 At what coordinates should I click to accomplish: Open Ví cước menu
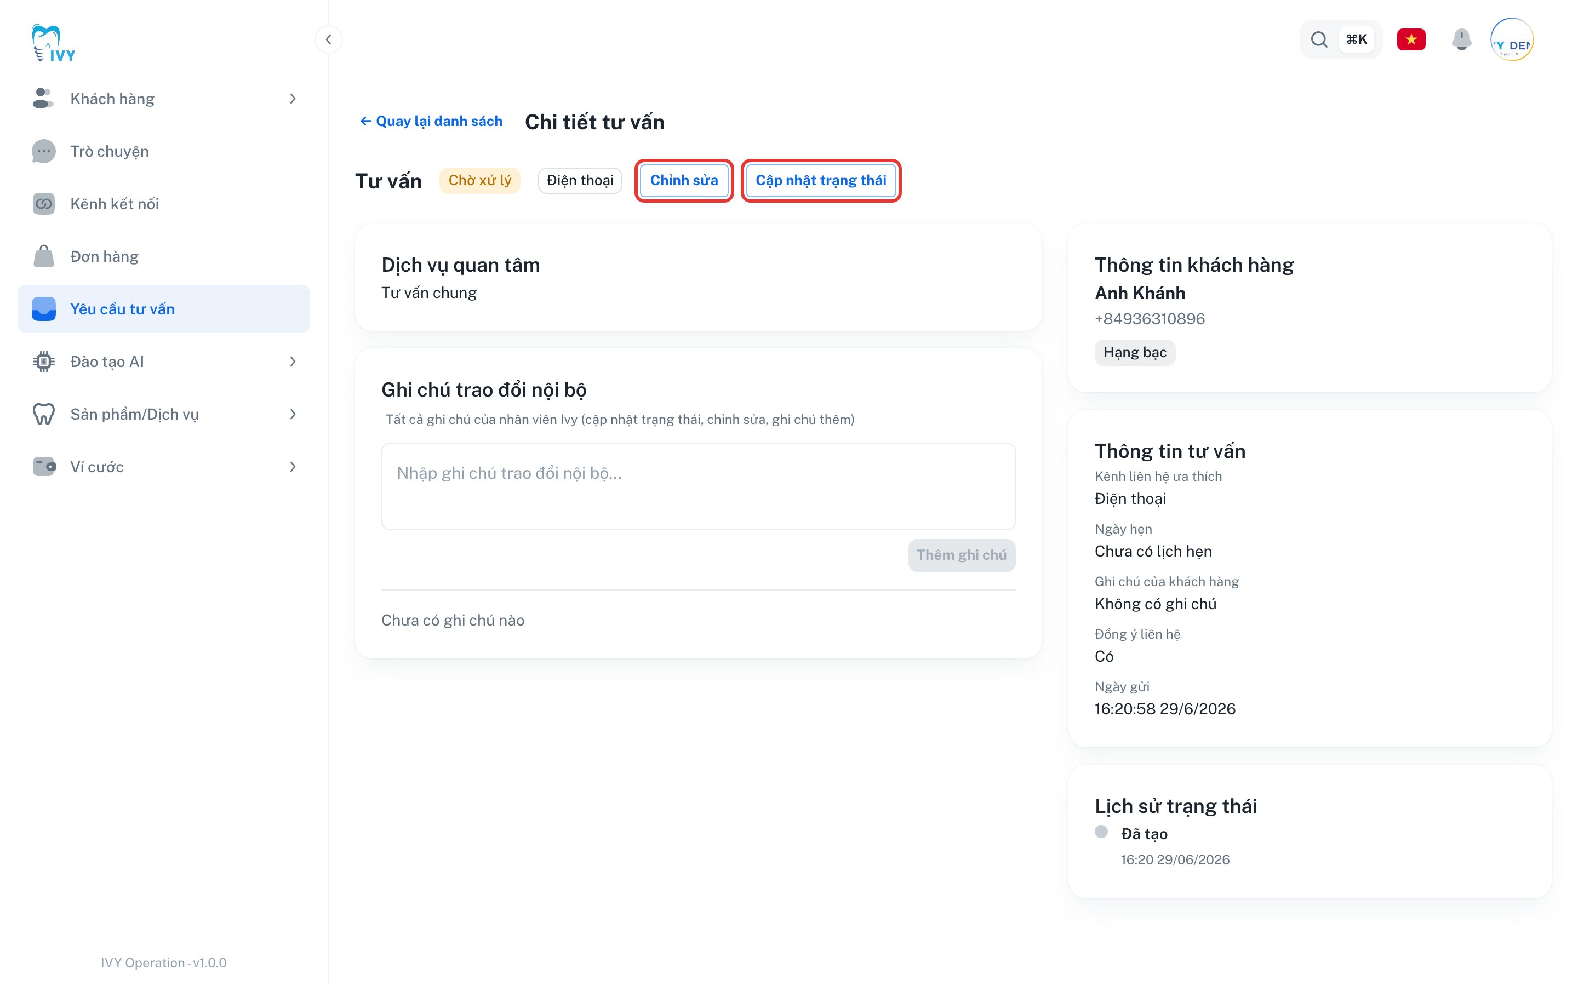164,467
